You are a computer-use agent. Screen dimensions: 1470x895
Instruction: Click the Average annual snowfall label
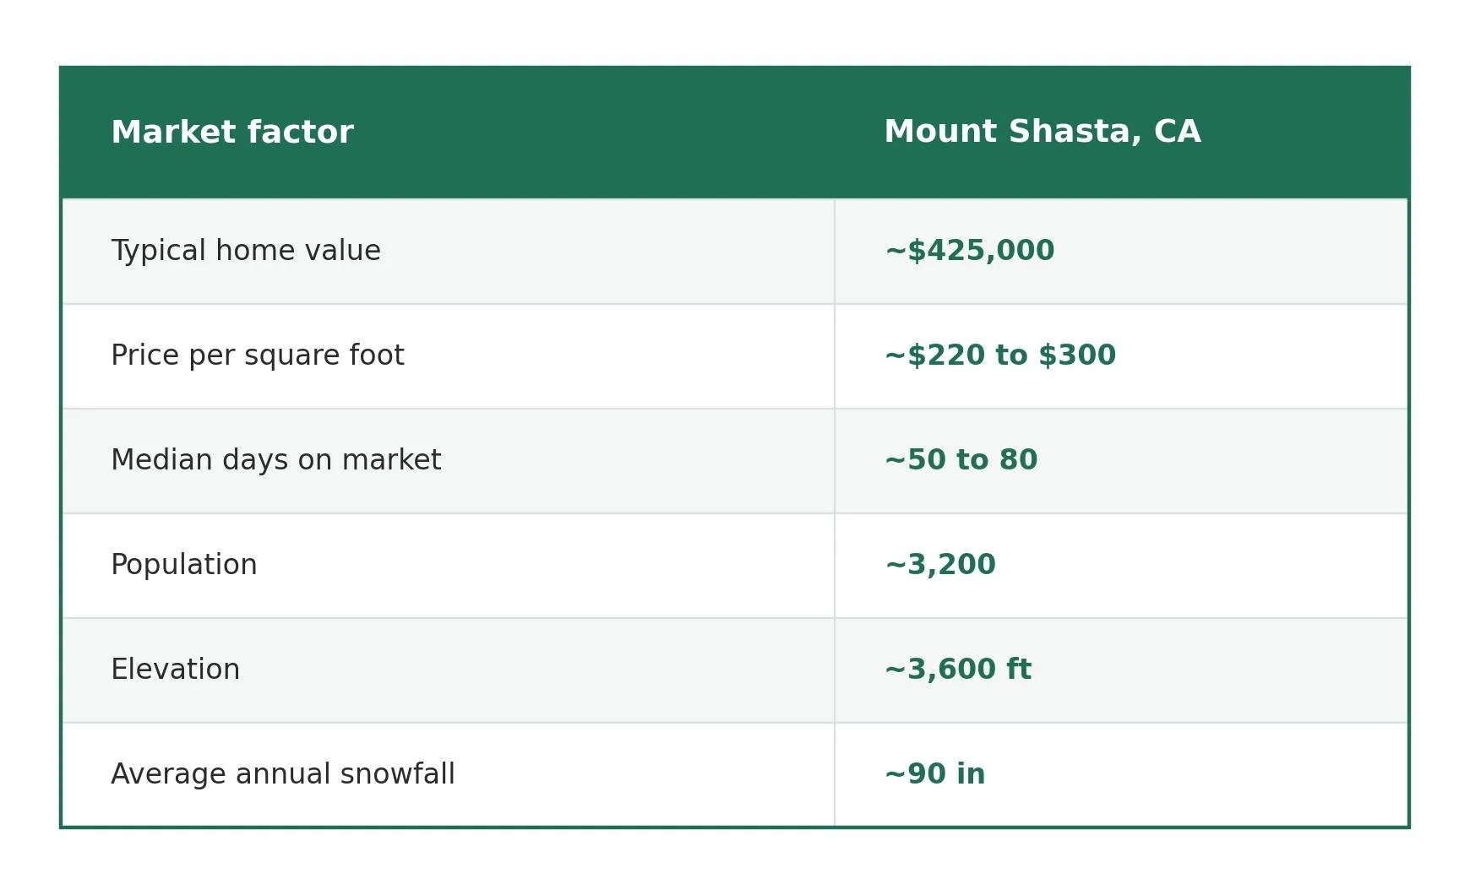coord(283,774)
